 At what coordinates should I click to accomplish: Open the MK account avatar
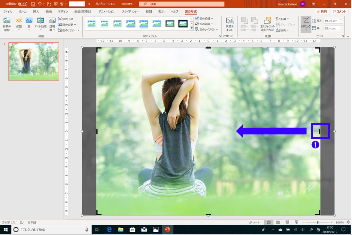[x=302, y=4]
